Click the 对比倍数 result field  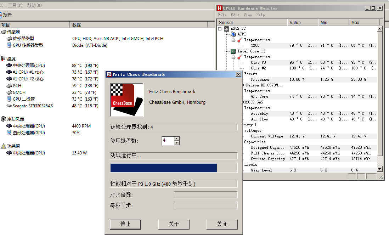click(x=206, y=195)
